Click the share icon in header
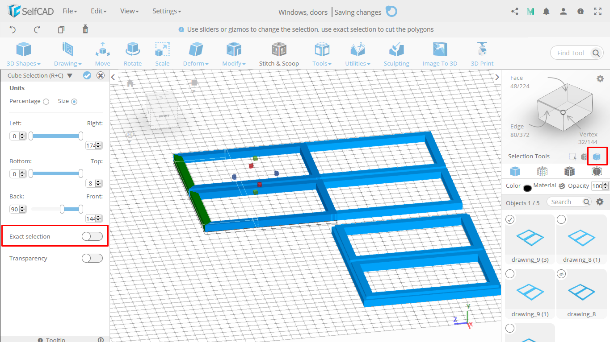This screenshot has height=342, width=610. click(x=515, y=12)
